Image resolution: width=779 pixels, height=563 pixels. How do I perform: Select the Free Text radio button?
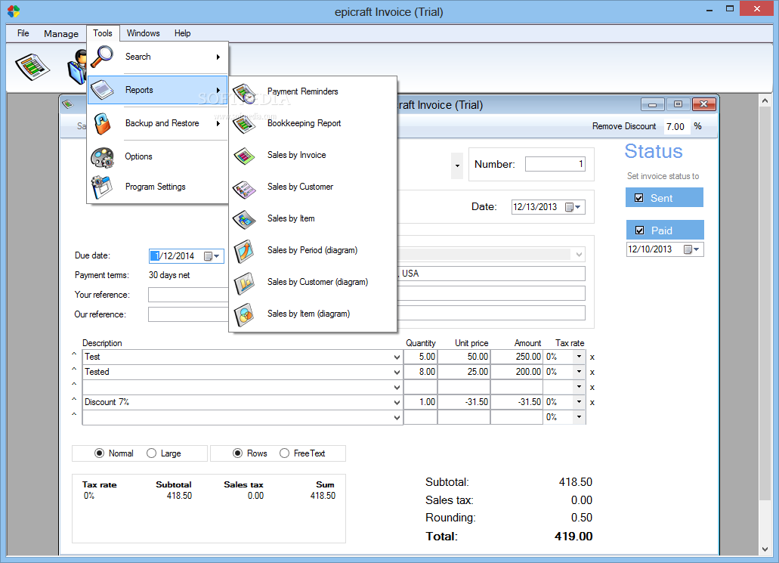(x=284, y=453)
